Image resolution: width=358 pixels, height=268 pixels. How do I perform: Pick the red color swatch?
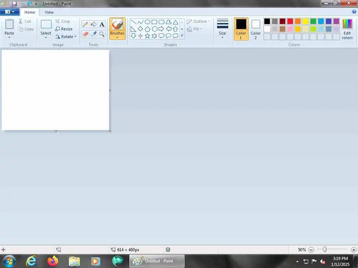coord(290,21)
